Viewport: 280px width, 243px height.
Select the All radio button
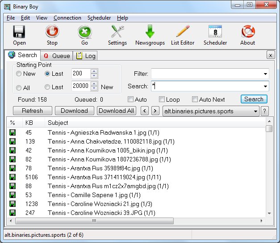[19, 87]
